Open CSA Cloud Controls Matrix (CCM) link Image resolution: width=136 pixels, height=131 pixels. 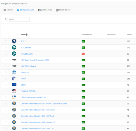click(x=33, y=97)
